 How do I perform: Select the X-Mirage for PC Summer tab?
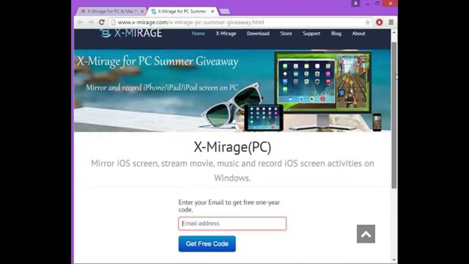click(x=181, y=11)
